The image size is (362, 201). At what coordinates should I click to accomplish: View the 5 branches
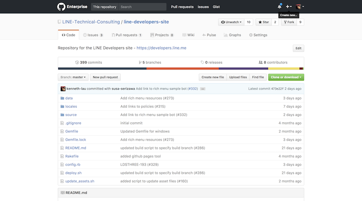[150, 62]
